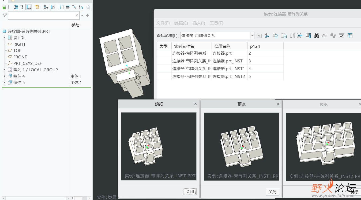Screen dimensions: 361x200
Task: Click the screw pattern instance icon
Action: 292,35
